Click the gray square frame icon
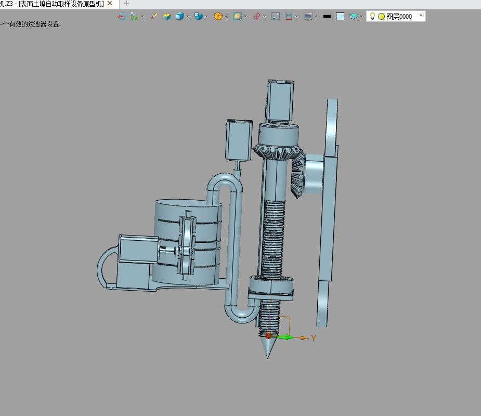 pos(276,16)
